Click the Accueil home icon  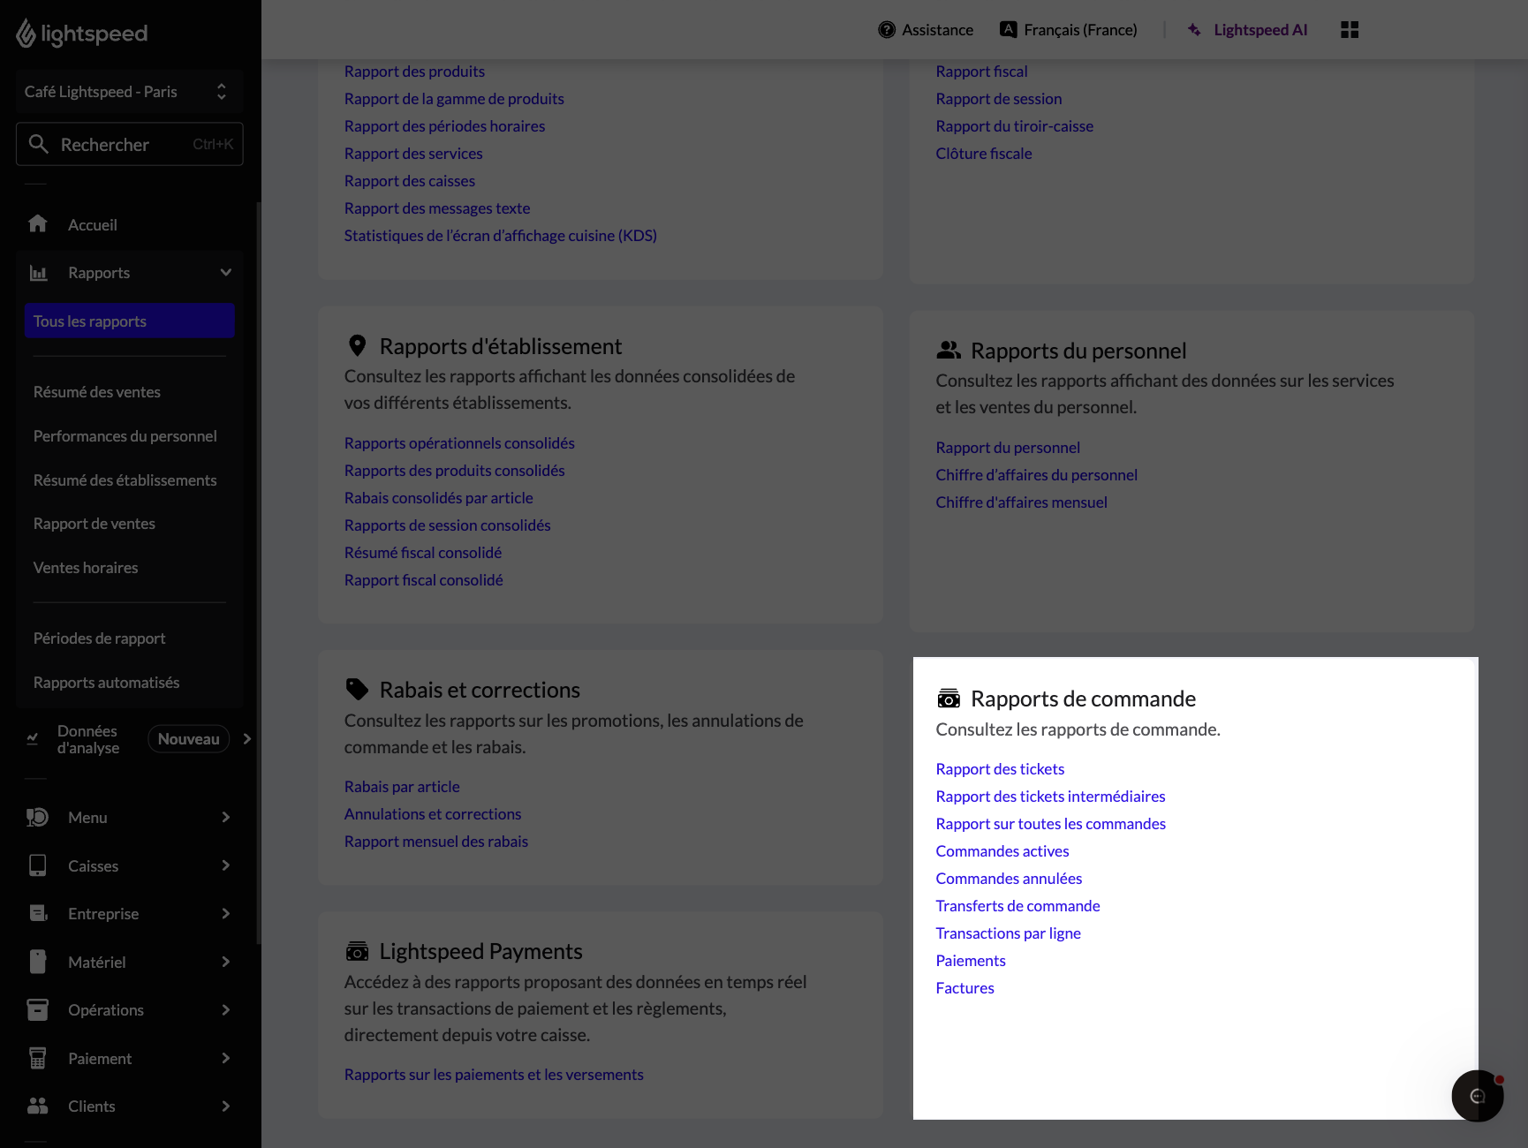coord(38,224)
